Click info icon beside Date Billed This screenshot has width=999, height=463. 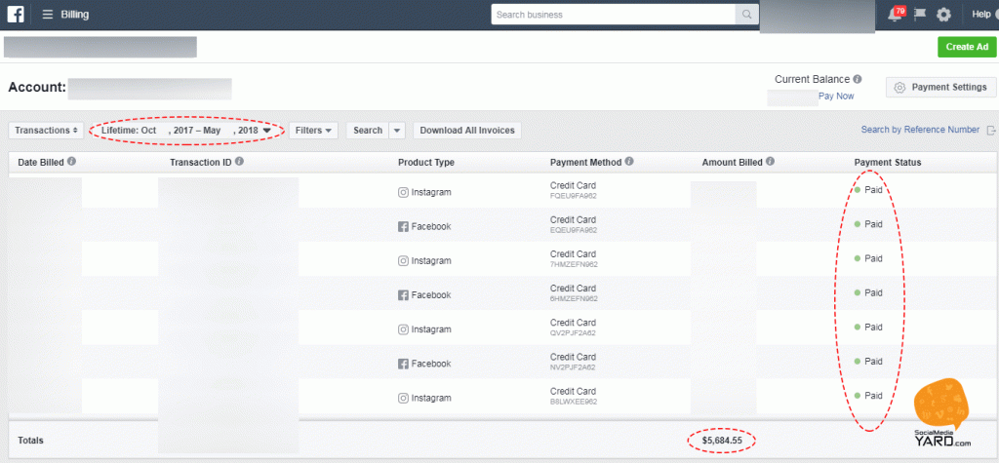point(72,162)
